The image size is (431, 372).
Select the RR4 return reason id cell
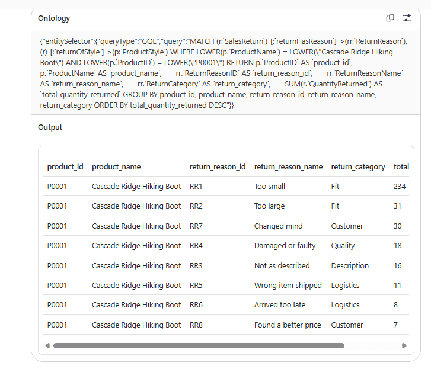click(196, 245)
